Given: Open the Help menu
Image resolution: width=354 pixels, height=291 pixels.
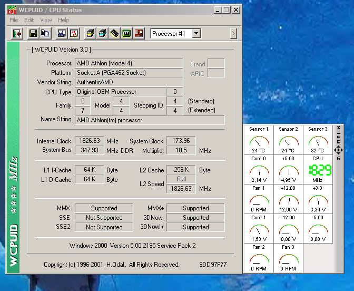Looking at the screenshot, I should click(x=63, y=20).
